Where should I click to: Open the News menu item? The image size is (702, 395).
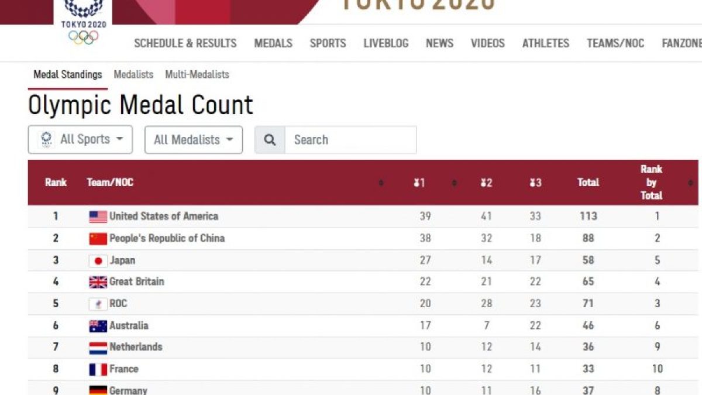point(439,43)
